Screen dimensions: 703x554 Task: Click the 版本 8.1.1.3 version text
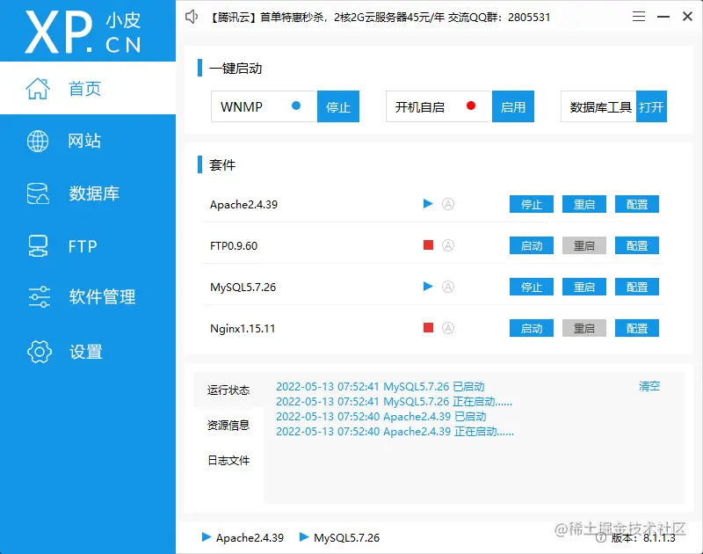click(642, 537)
